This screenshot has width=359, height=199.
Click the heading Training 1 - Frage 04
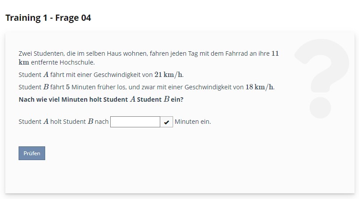point(48,18)
